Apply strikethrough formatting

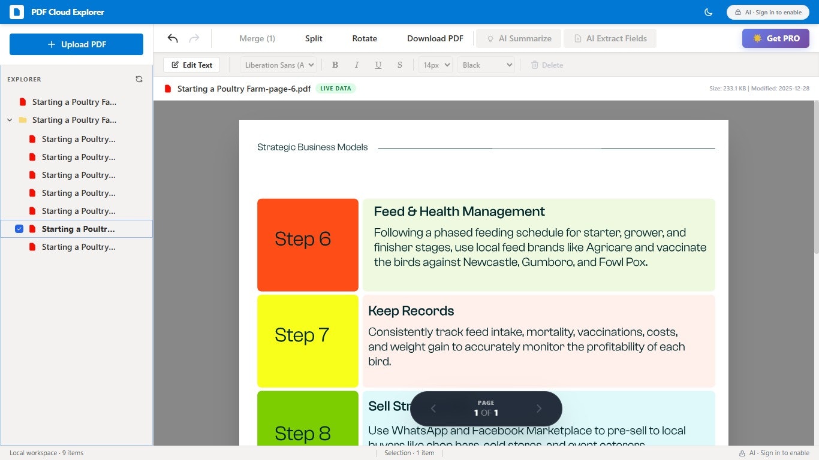[399, 65]
